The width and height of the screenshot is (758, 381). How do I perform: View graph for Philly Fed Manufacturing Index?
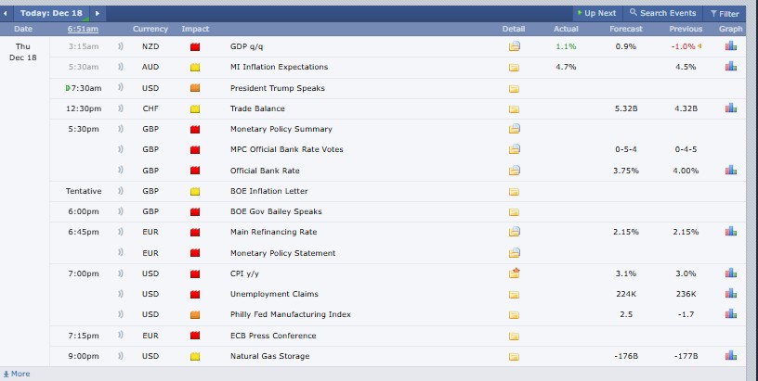click(x=731, y=314)
